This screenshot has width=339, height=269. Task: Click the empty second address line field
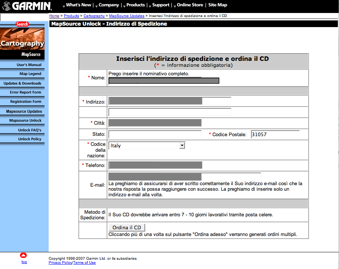click(170, 112)
